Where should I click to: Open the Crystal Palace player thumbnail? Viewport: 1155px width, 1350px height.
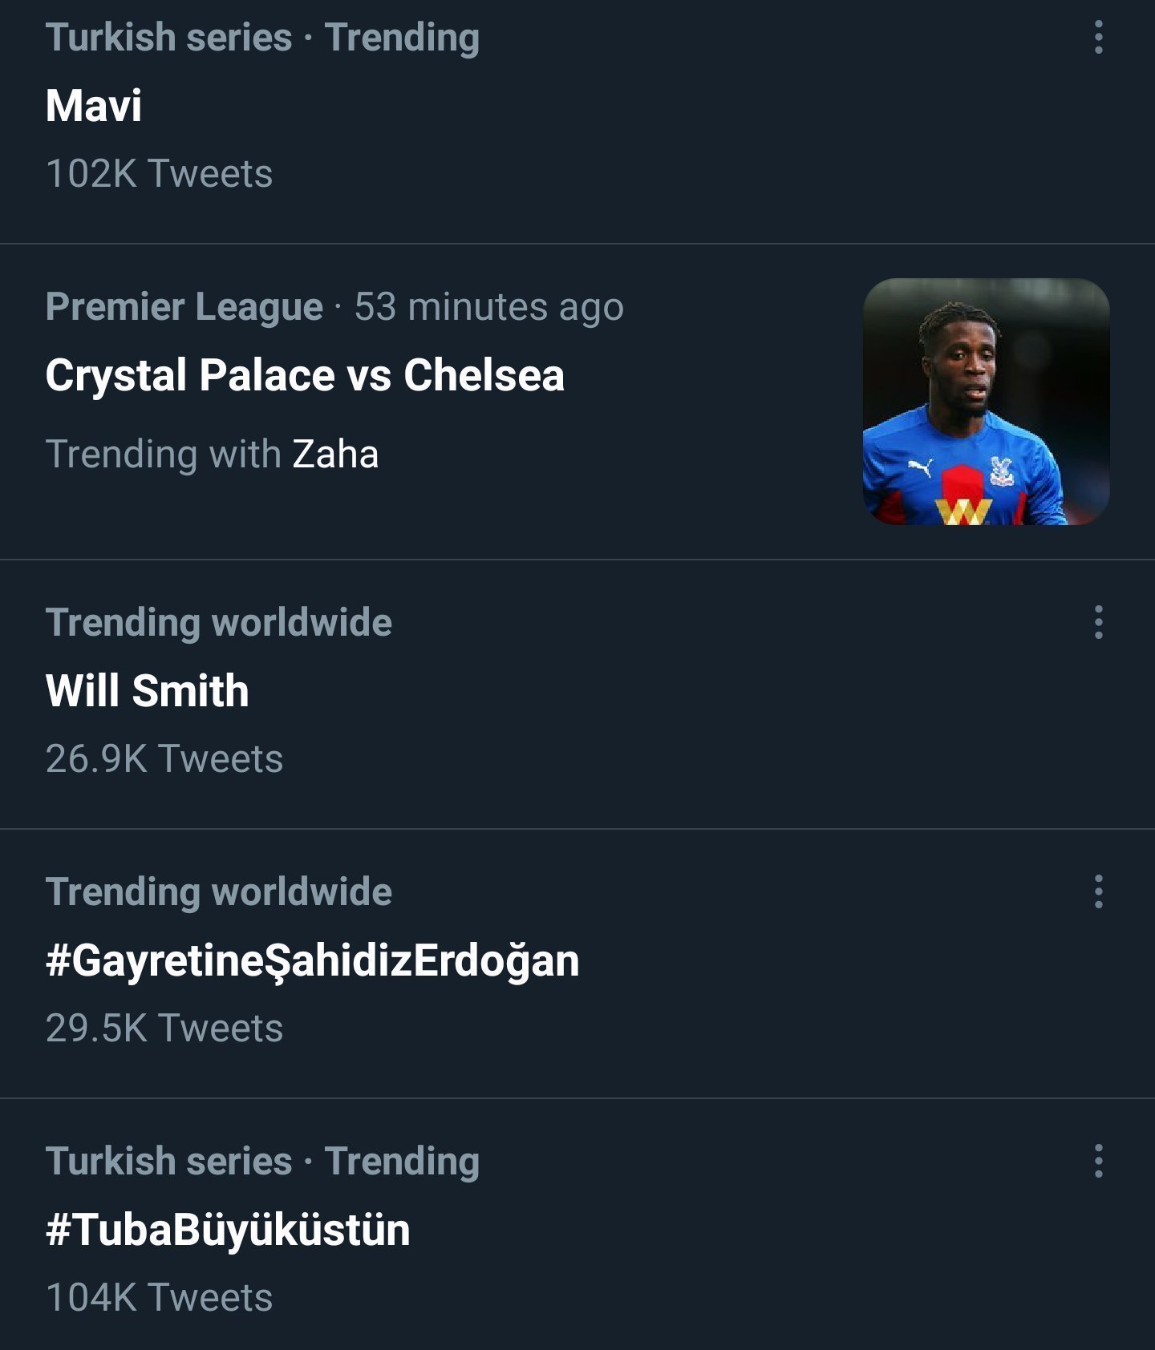(986, 402)
